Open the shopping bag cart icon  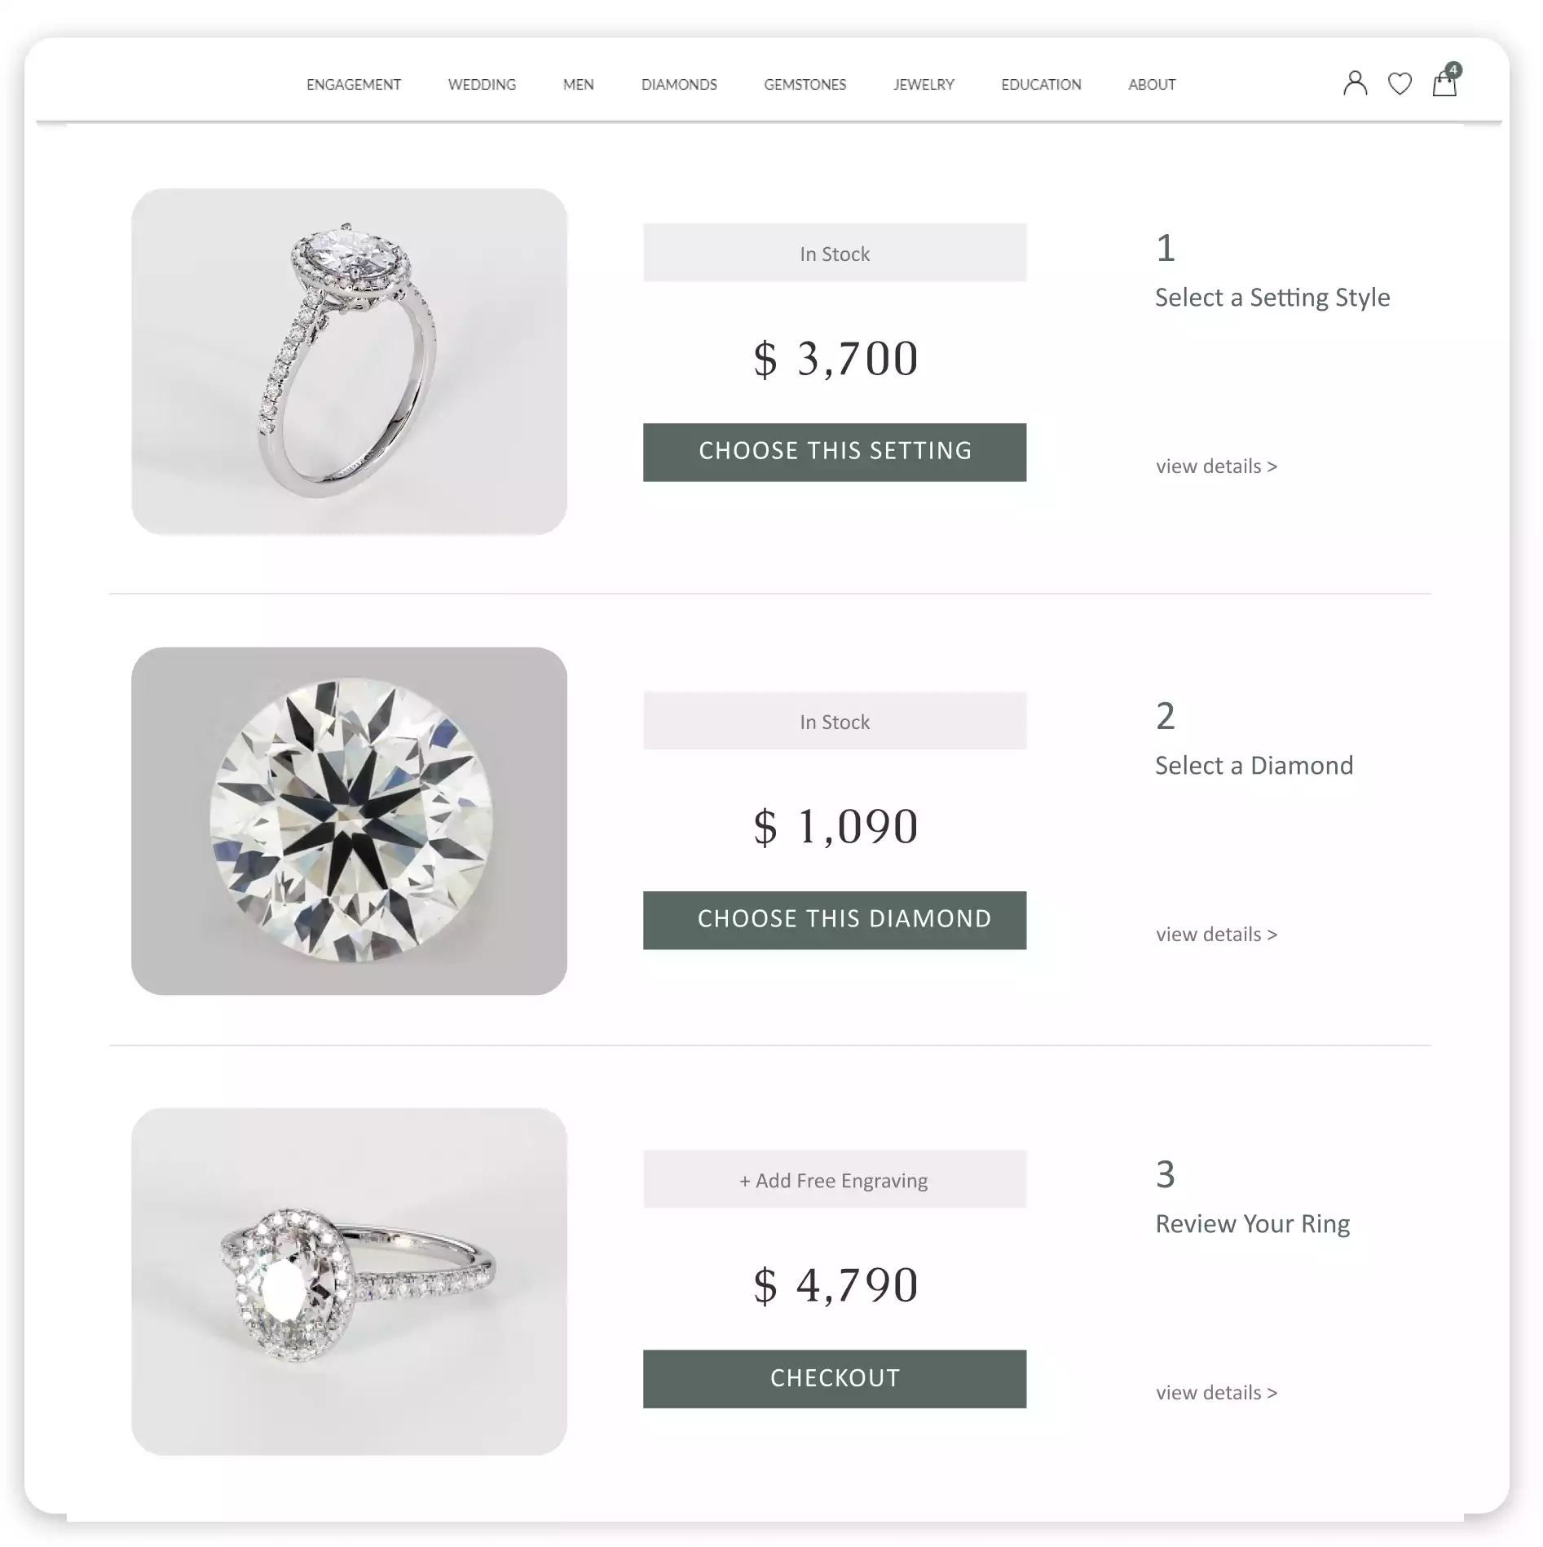[x=1445, y=81]
